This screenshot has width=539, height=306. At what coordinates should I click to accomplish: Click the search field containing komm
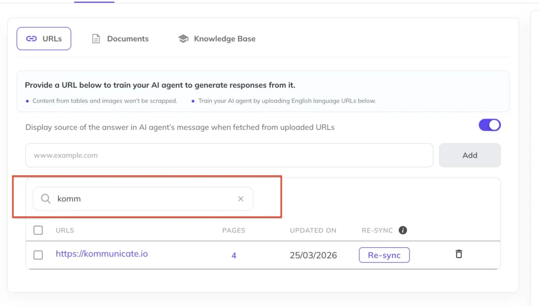(x=143, y=199)
